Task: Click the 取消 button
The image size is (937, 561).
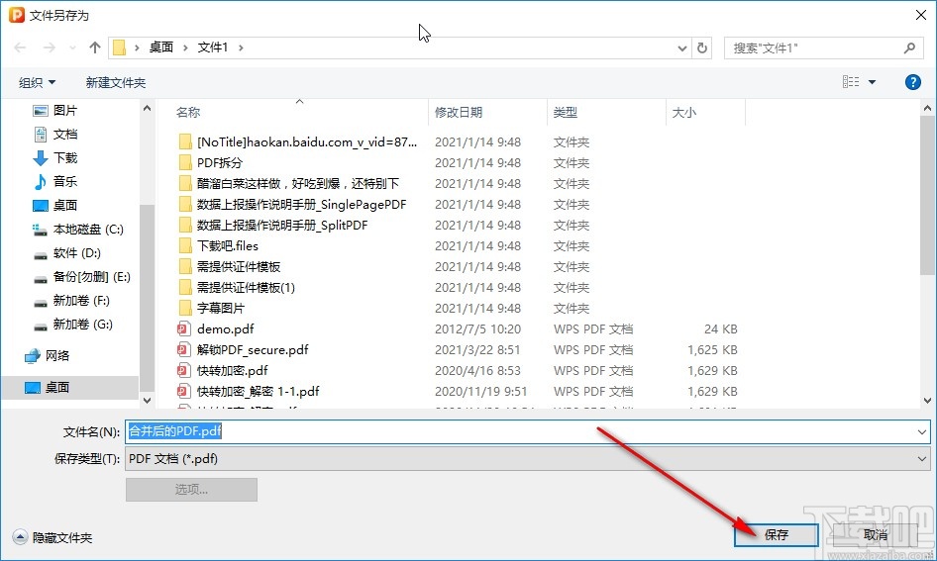Action: [876, 534]
